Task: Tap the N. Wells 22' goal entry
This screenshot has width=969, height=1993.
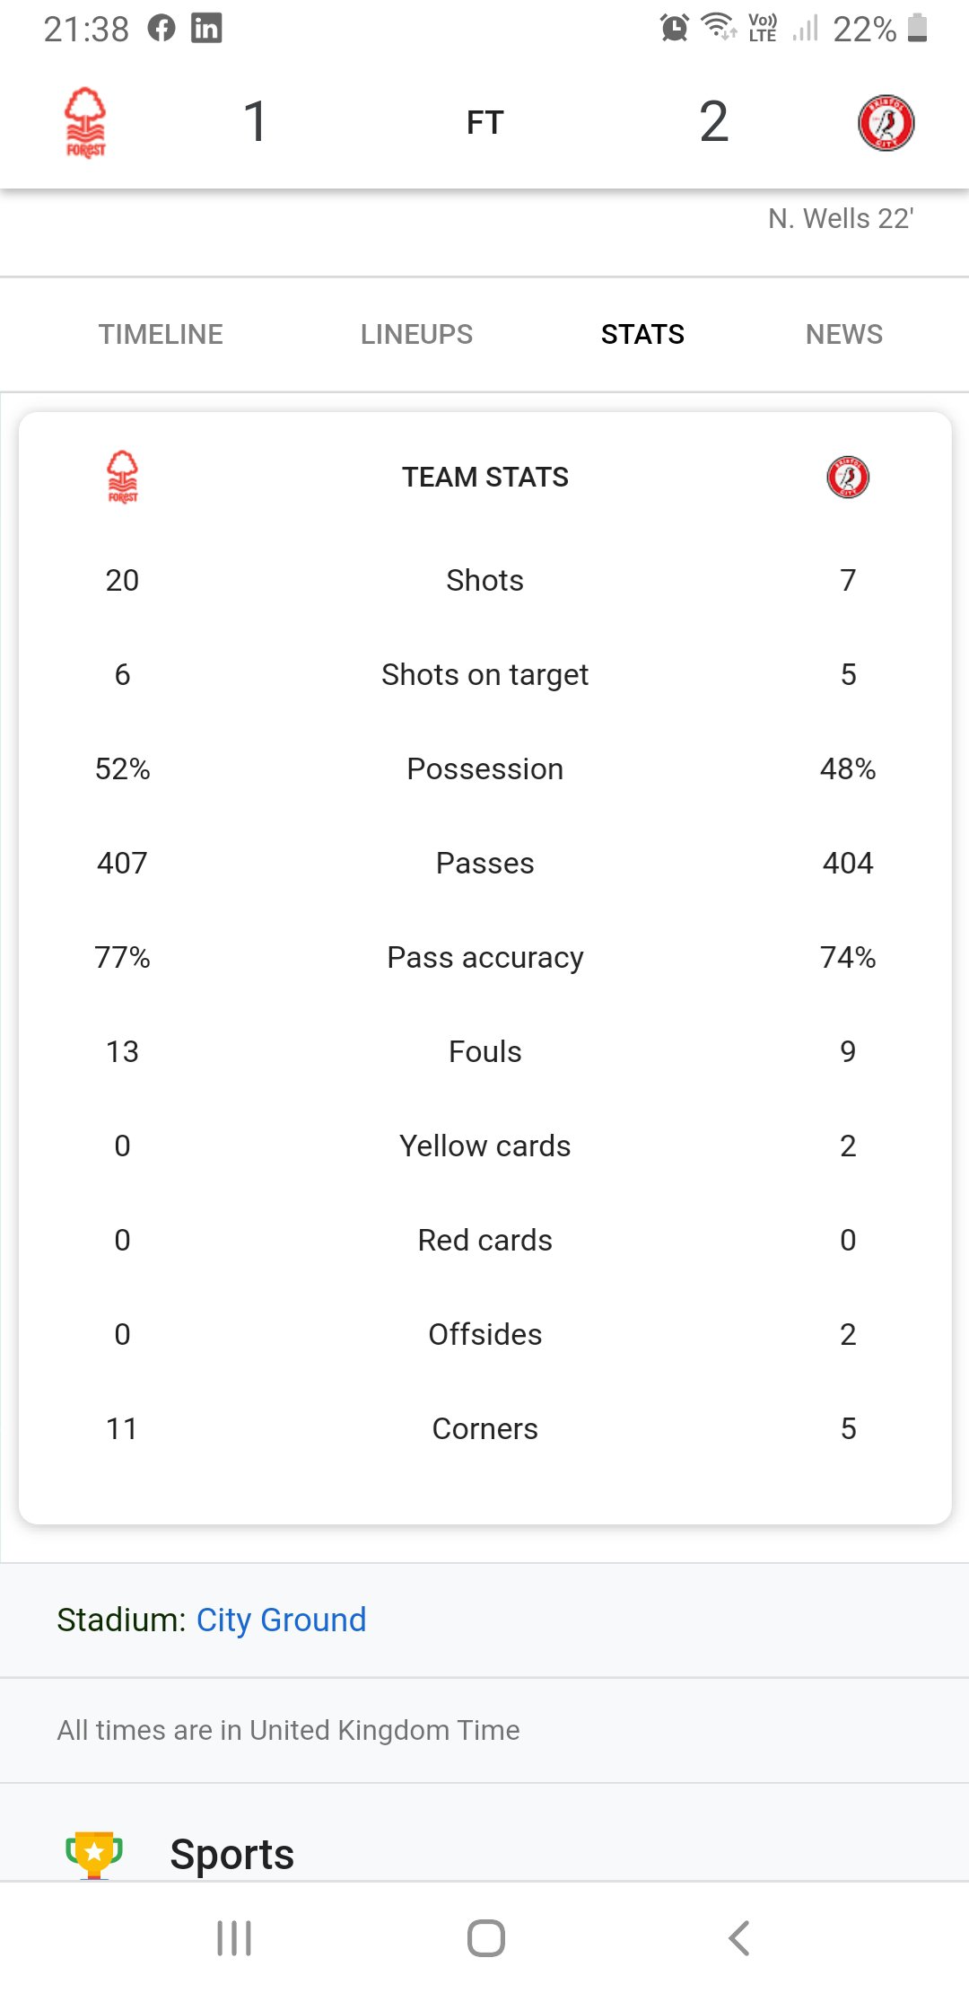Action: point(841,218)
